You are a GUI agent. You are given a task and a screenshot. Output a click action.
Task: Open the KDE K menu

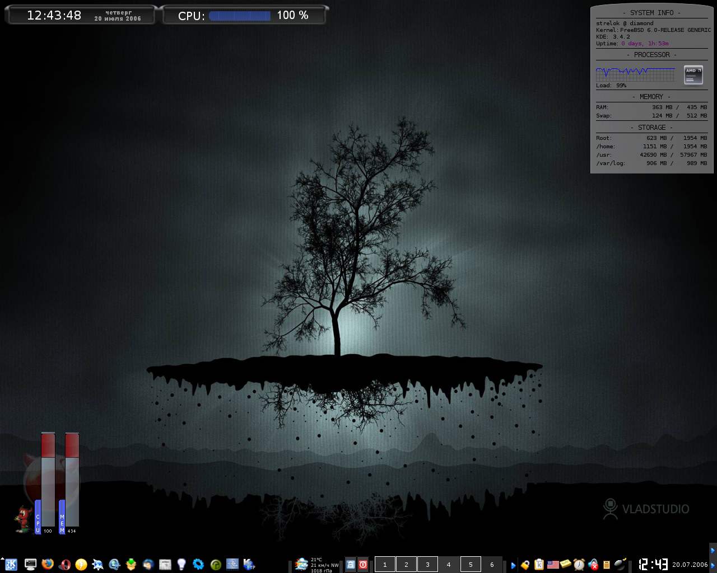click(x=11, y=565)
